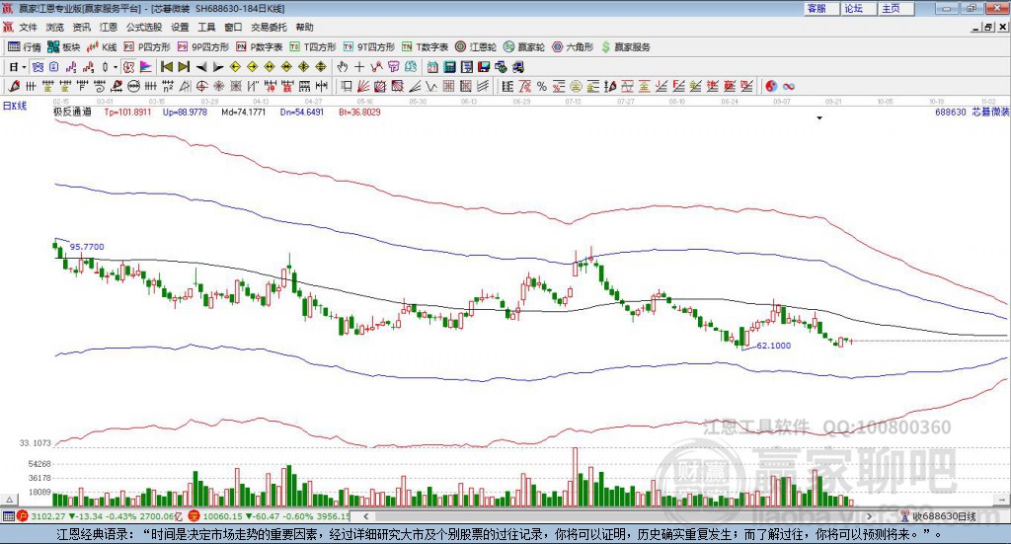Open the calendar icon
Screen dimensions: 1011x544
tap(432, 67)
